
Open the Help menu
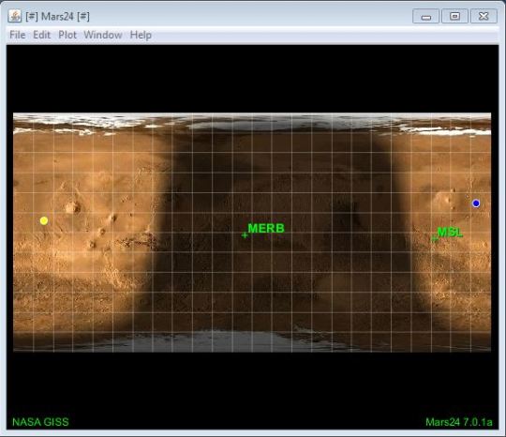point(141,35)
